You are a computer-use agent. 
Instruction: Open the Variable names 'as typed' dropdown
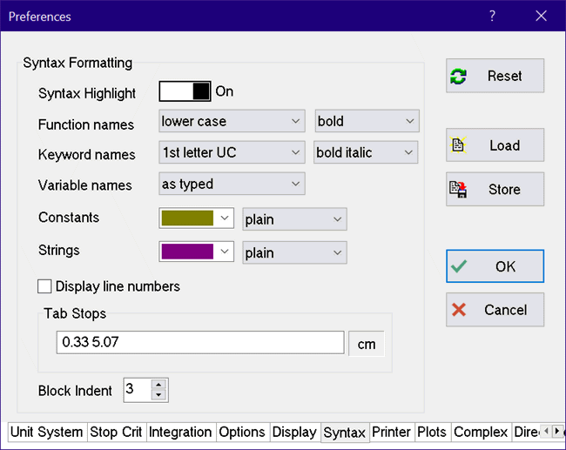click(232, 184)
